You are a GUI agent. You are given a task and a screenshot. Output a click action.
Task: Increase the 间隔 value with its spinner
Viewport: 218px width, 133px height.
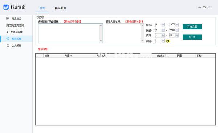[163, 40]
